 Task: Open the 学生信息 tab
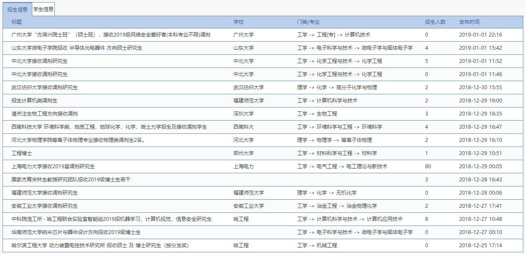[x=43, y=9]
